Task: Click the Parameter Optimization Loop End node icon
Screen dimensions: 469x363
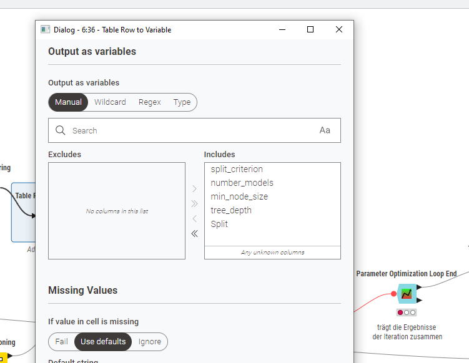Action: (407, 293)
